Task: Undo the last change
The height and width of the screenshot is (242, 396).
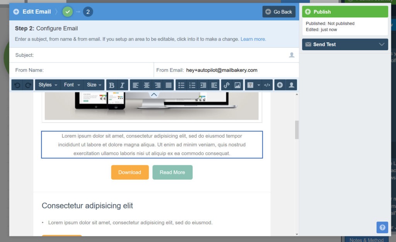Action: 17,85
